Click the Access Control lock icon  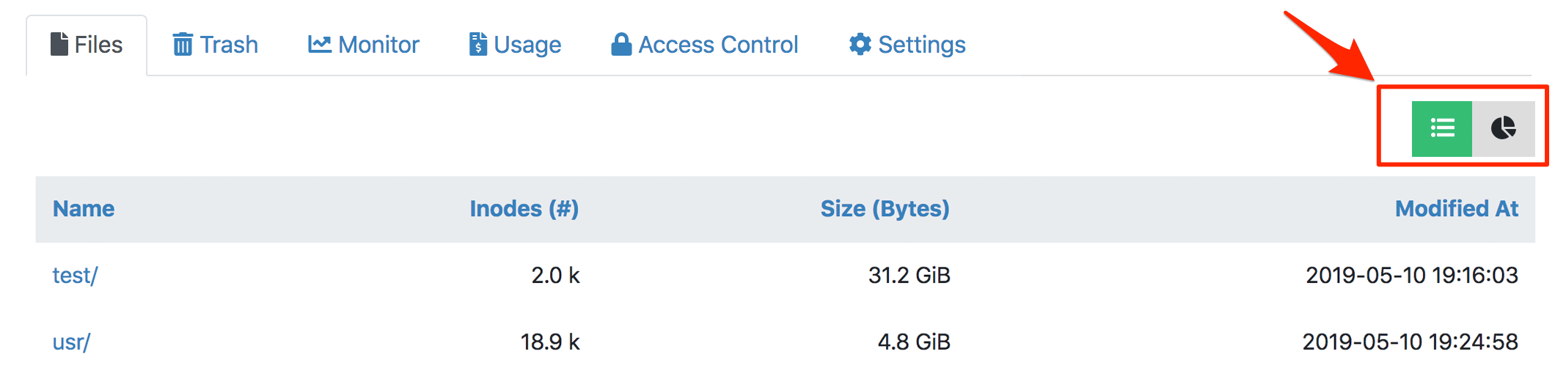click(621, 44)
